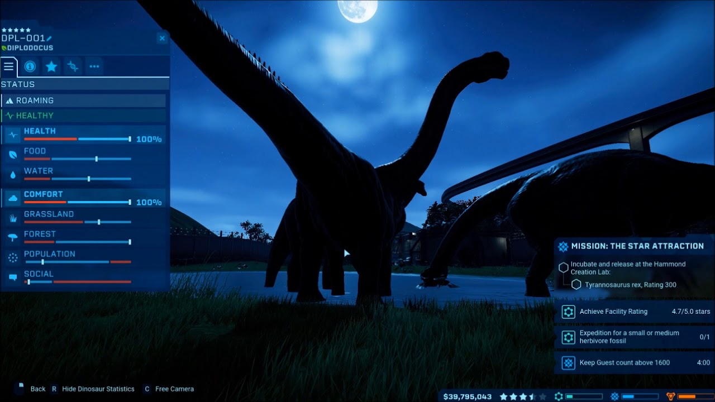
Task: Click the green leaf herbivore icon
Action: [4, 48]
